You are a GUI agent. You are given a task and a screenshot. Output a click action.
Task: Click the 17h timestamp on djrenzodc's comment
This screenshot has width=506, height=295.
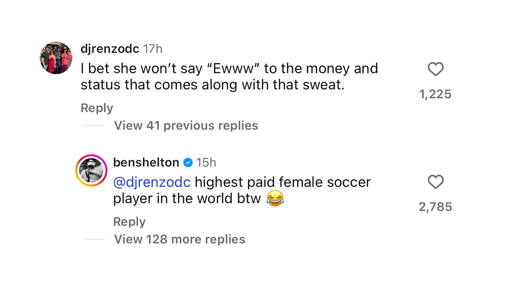point(152,48)
